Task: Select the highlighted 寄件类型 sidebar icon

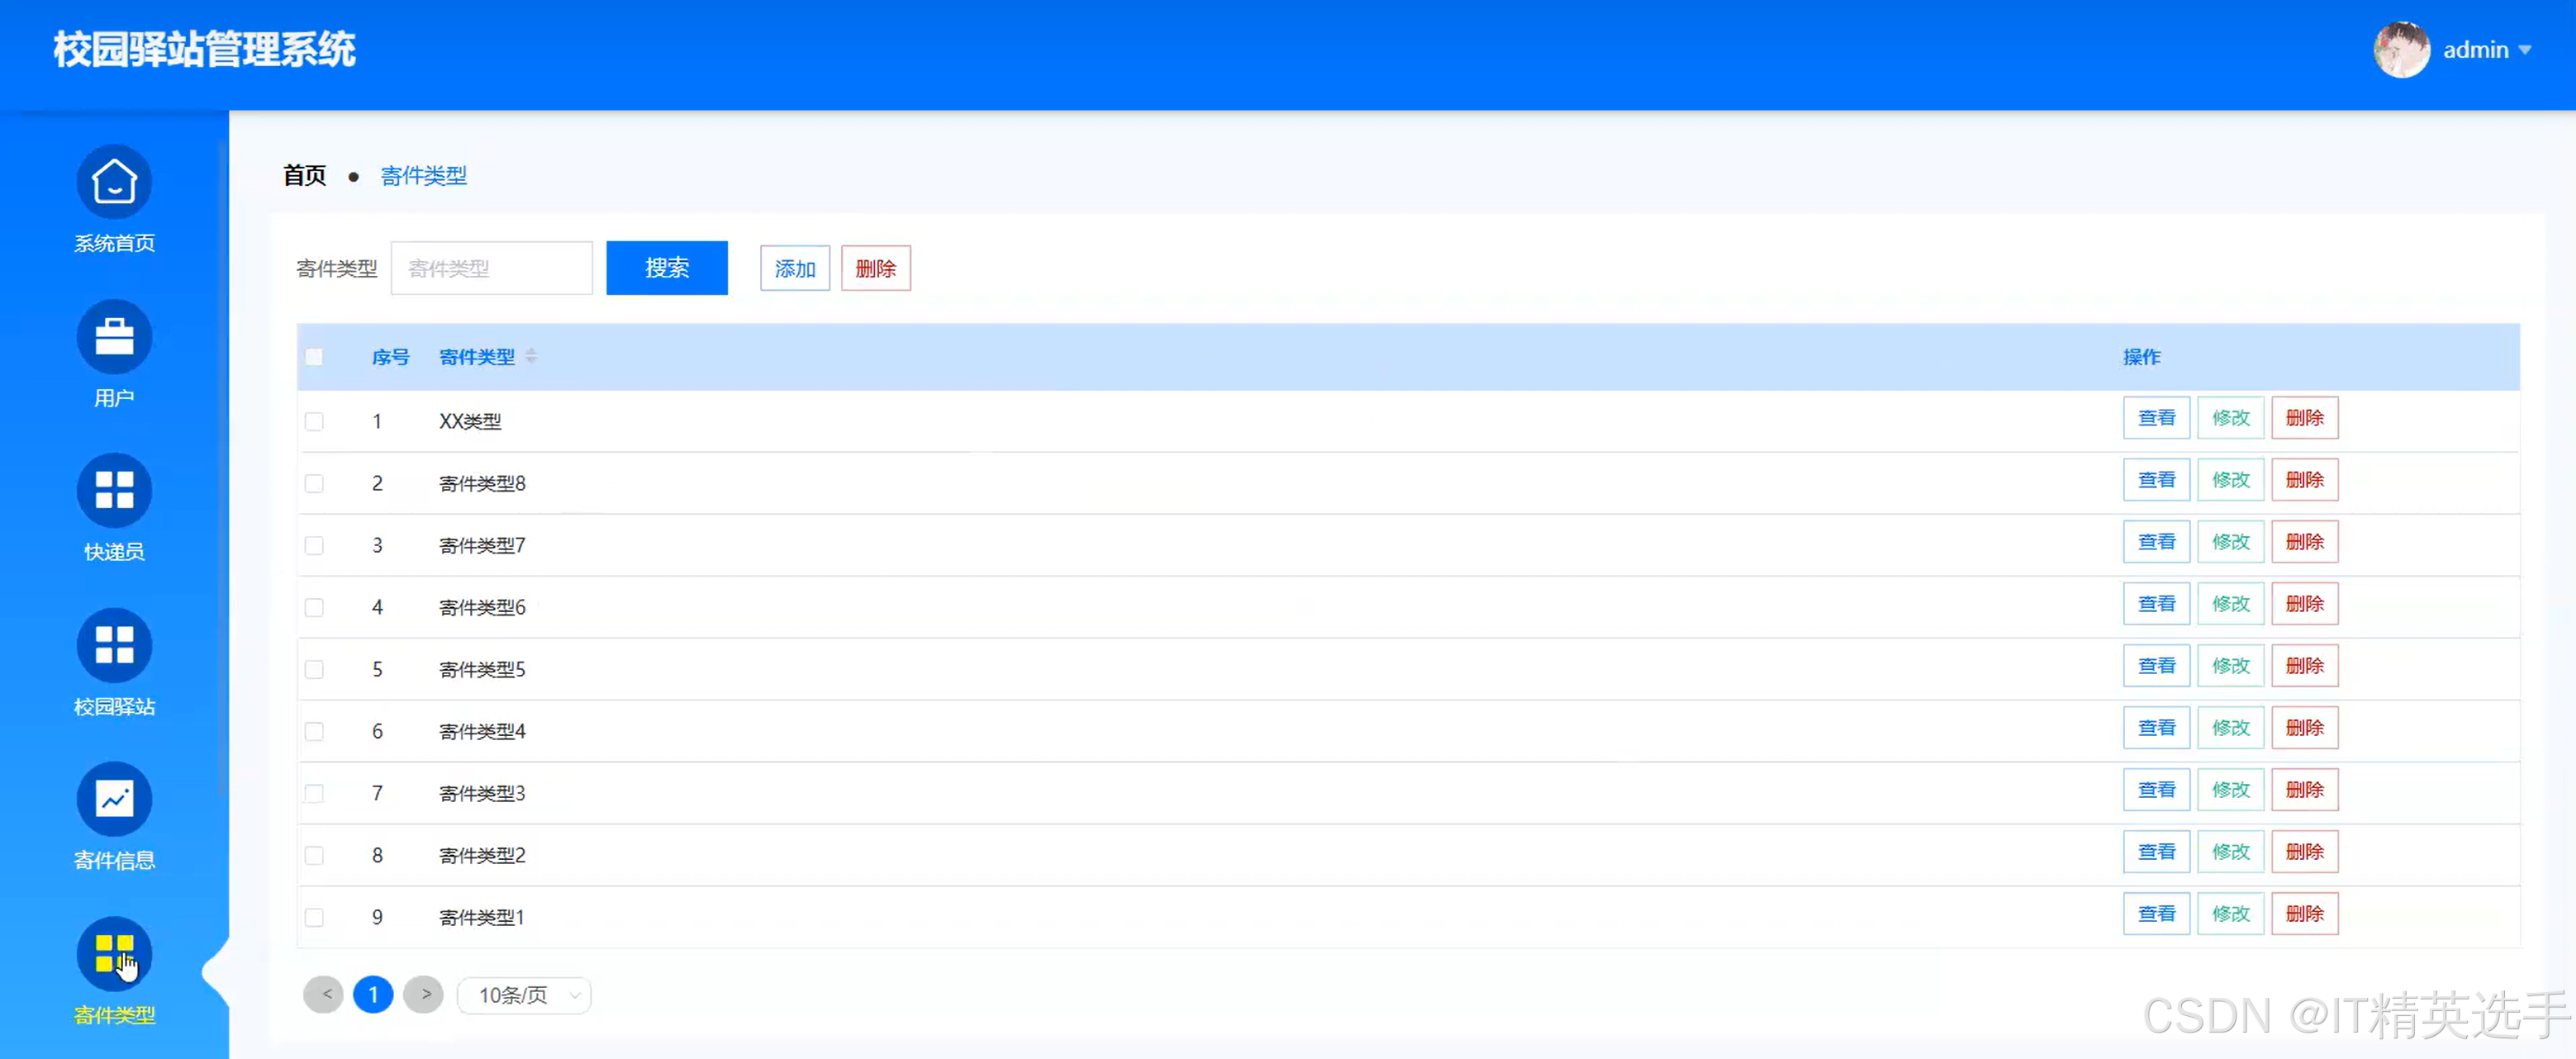Action: 114,955
